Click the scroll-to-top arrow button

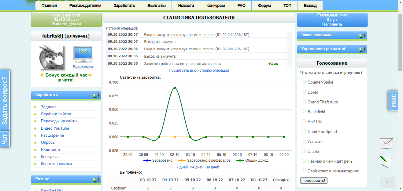387,182
